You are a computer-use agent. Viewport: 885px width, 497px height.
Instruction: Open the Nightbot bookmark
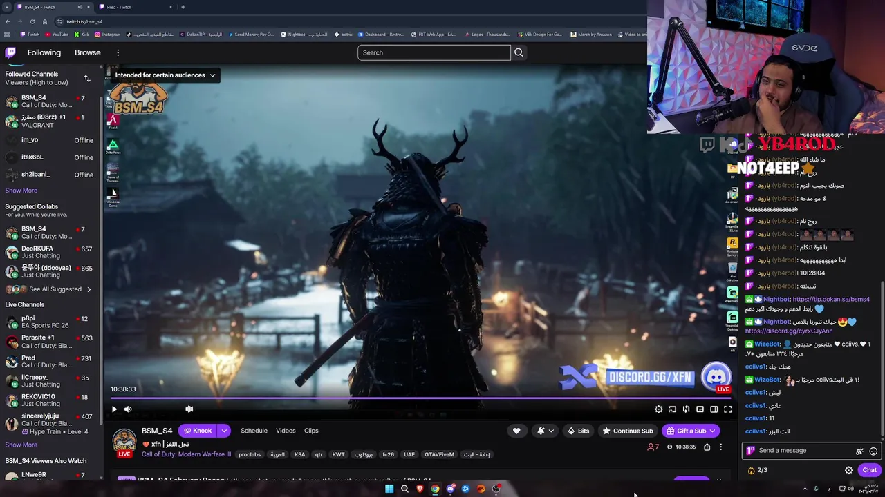point(304,35)
